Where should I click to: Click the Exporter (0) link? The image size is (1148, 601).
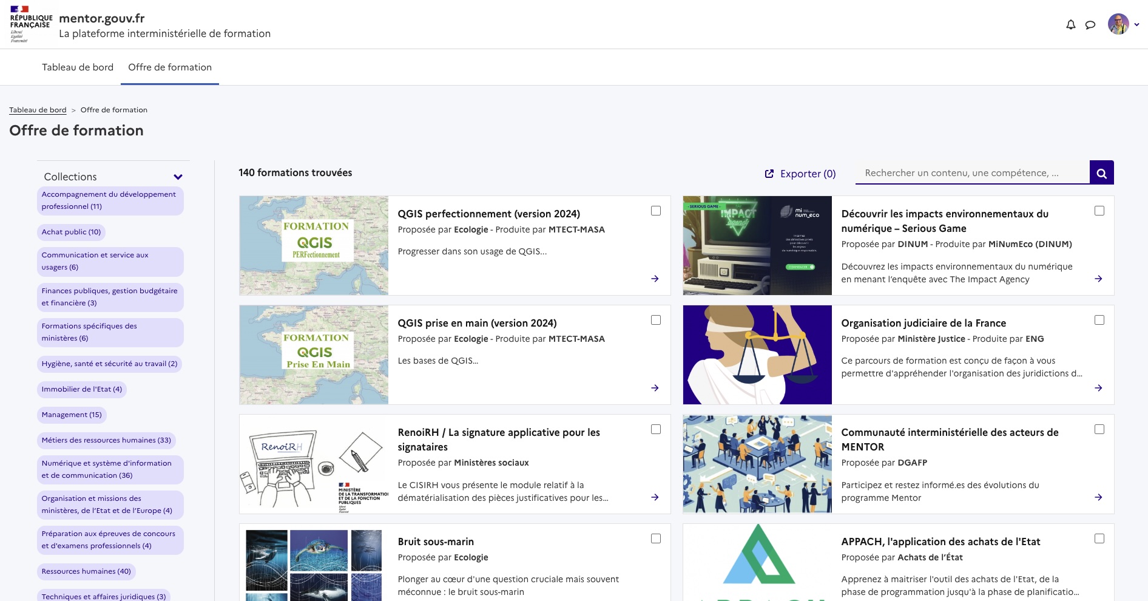pos(800,174)
